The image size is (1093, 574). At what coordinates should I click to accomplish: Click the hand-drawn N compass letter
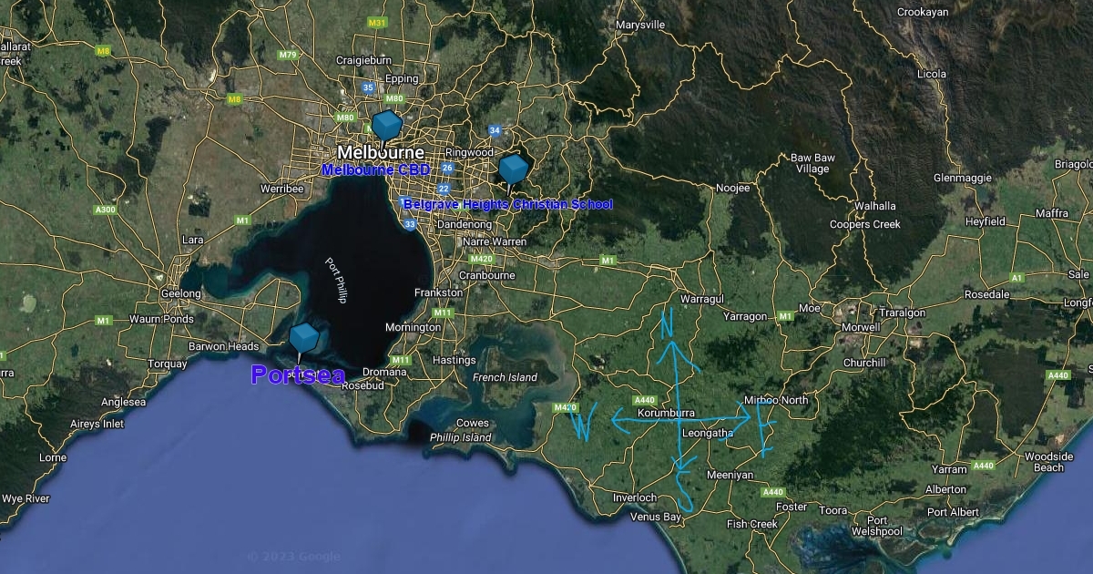[668, 321]
